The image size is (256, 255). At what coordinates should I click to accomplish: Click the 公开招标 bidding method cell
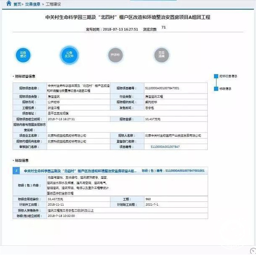79,102
